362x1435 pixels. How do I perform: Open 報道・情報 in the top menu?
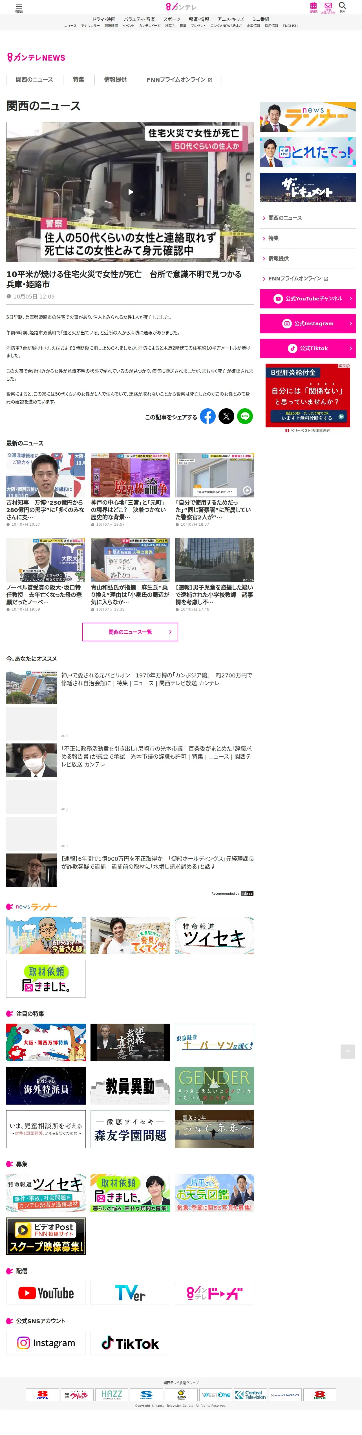pos(199,19)
